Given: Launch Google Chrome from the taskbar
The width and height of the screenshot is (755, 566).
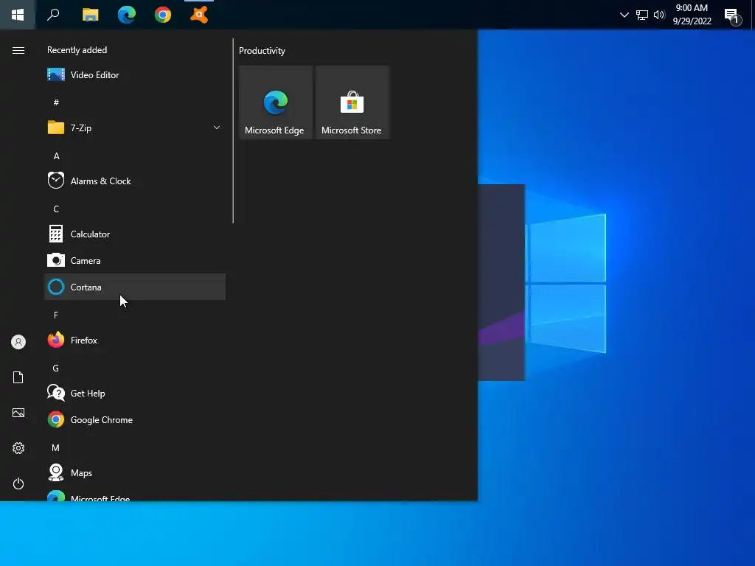Looking at the screenshot, I should (x=163, y=15).
